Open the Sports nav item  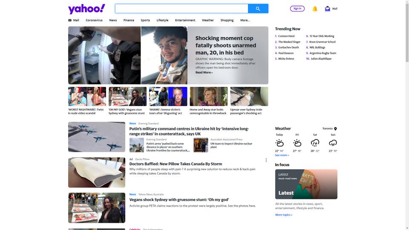point(145,20)
